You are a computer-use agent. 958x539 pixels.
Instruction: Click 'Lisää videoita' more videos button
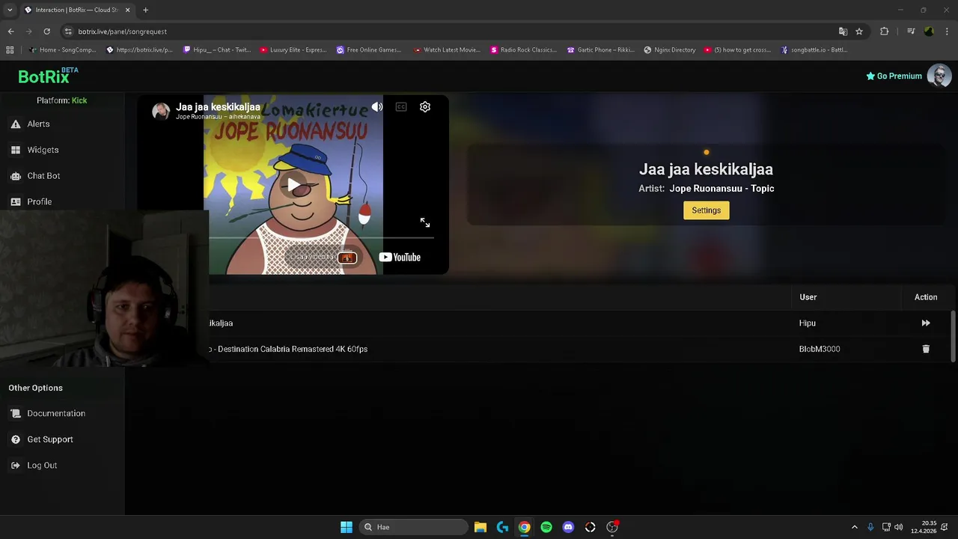coord(323,257)
